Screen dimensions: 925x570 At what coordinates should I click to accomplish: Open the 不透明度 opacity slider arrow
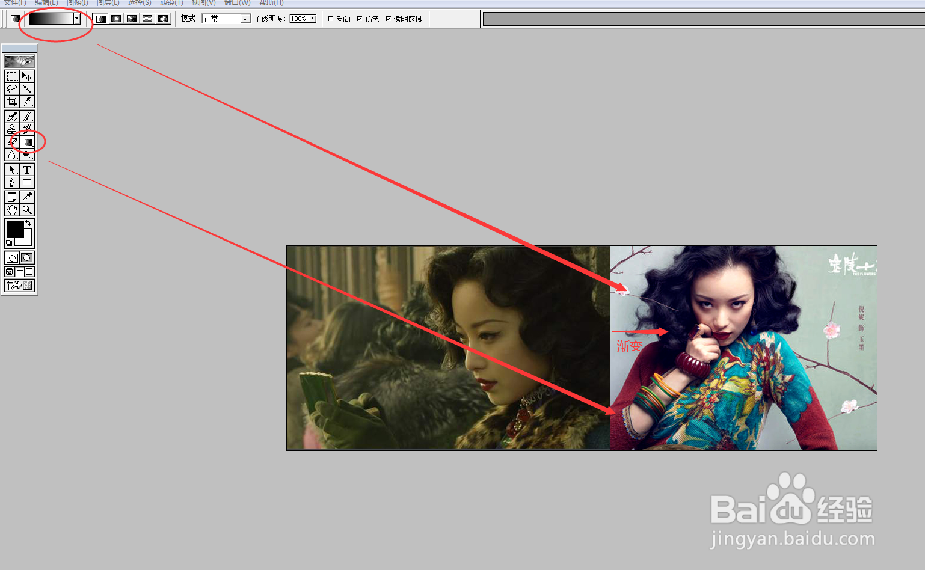pyautogui.click(x=312, y=19)
